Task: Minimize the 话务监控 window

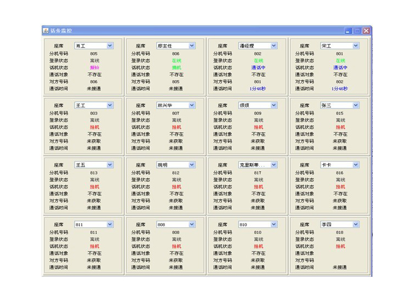Action: [x=348, y=31]
